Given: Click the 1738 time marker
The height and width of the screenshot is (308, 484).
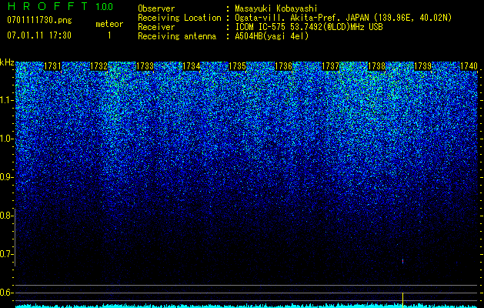Looking at the screenshot, I should 376,66.
